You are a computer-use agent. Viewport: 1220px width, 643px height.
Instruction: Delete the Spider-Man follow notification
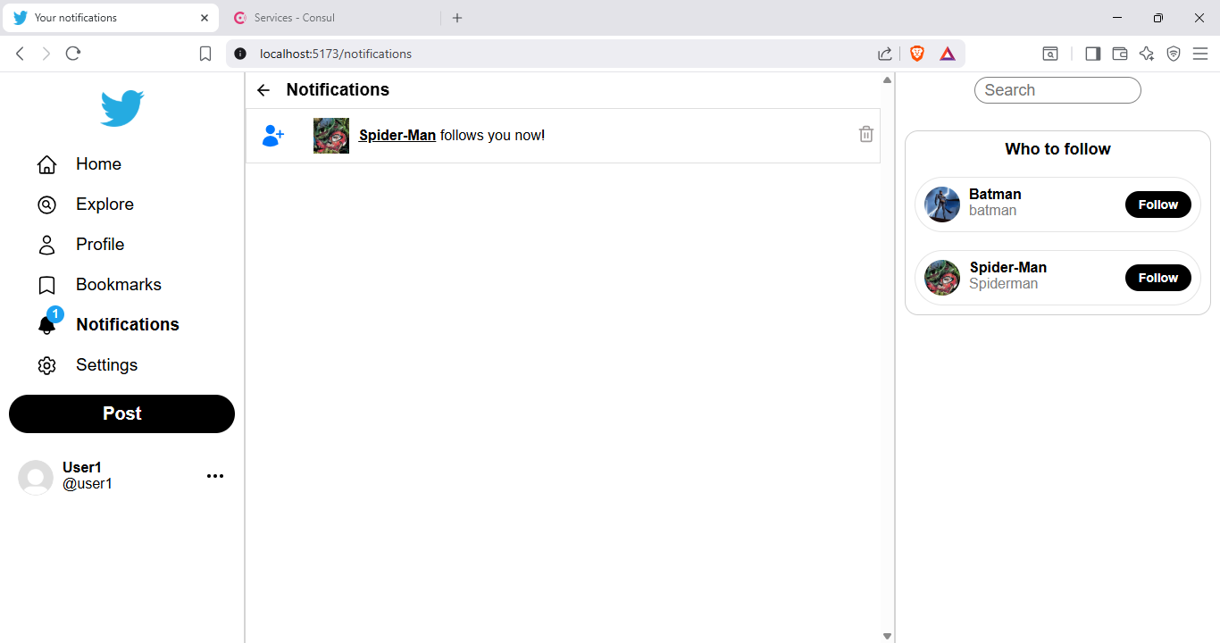click(865, 135)
